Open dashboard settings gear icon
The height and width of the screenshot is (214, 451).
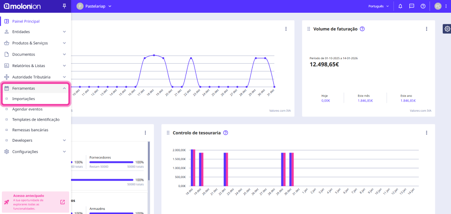447,29
